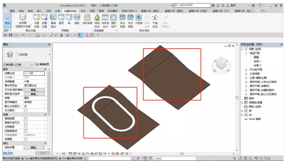Open the 视图 ribbon tab

point(92,11)
